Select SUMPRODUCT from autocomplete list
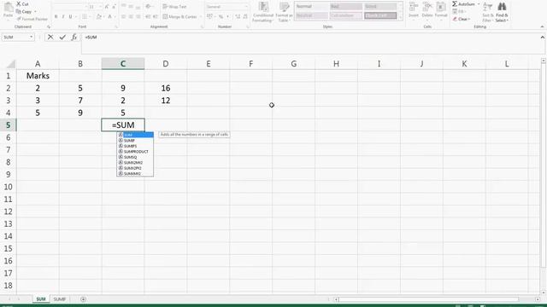 (135, 152)
